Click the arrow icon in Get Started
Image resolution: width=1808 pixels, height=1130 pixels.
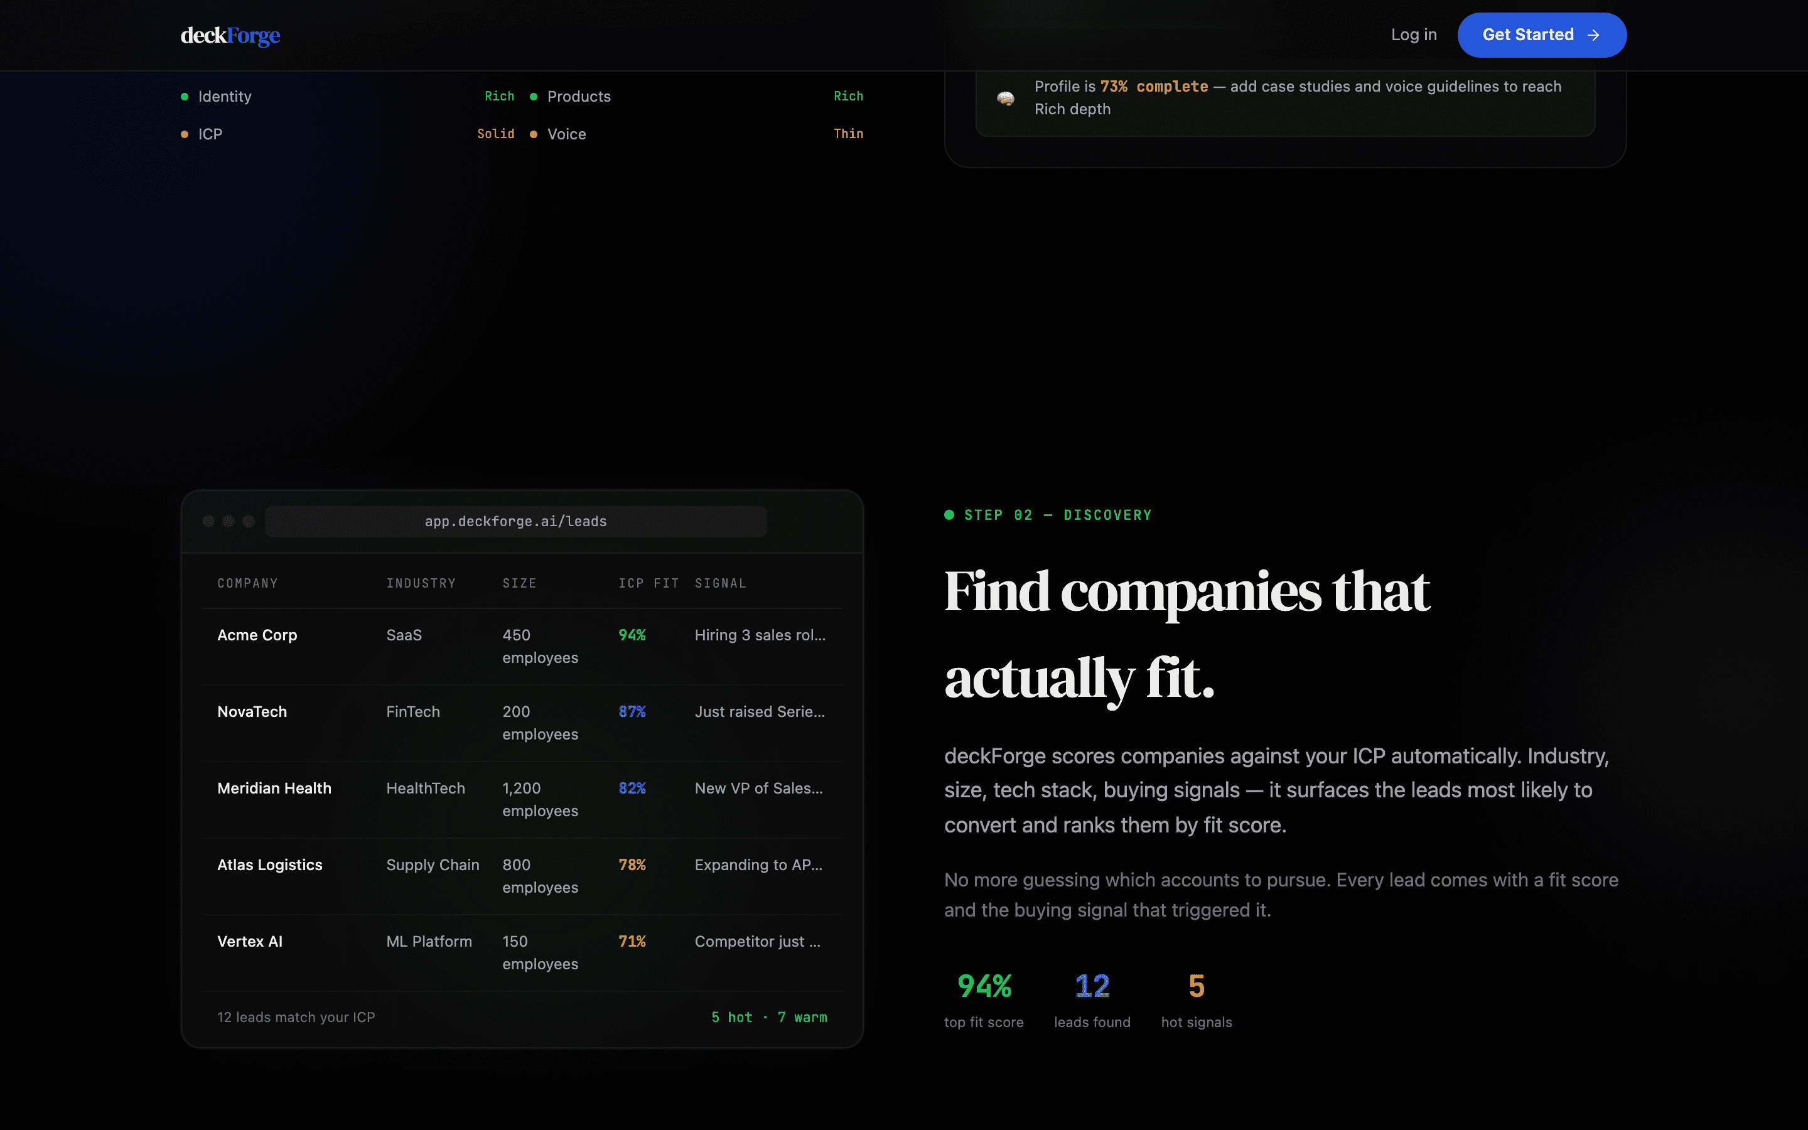click(1593, 35)
